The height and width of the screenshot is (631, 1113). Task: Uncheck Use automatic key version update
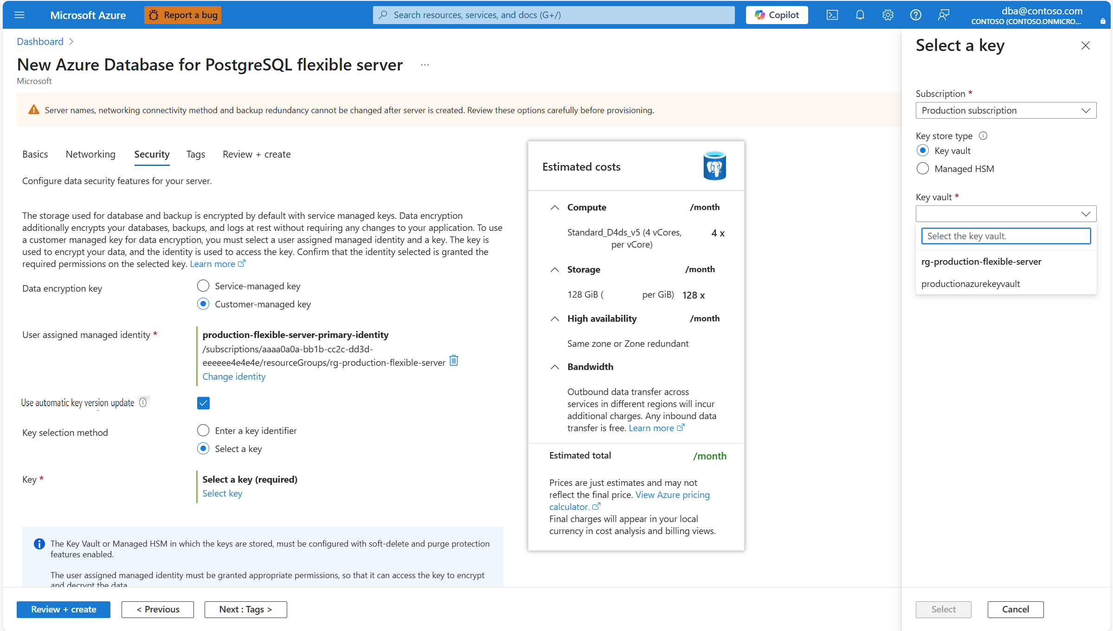point(203,403)
